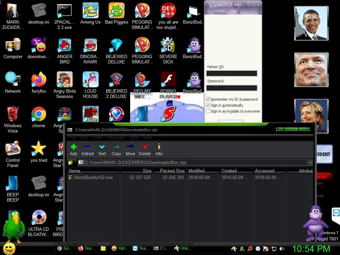Click the Add button in 7-Zip toolbar
This screenshot has width=340, height=255.
coord(73,150)
